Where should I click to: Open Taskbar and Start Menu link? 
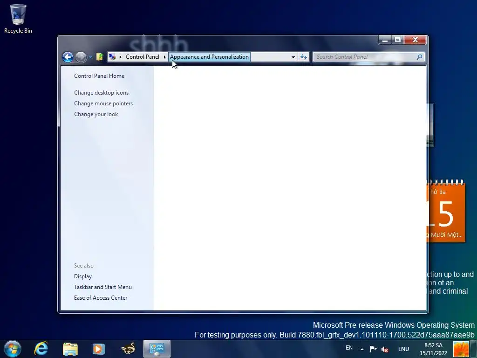click(103, 287)
